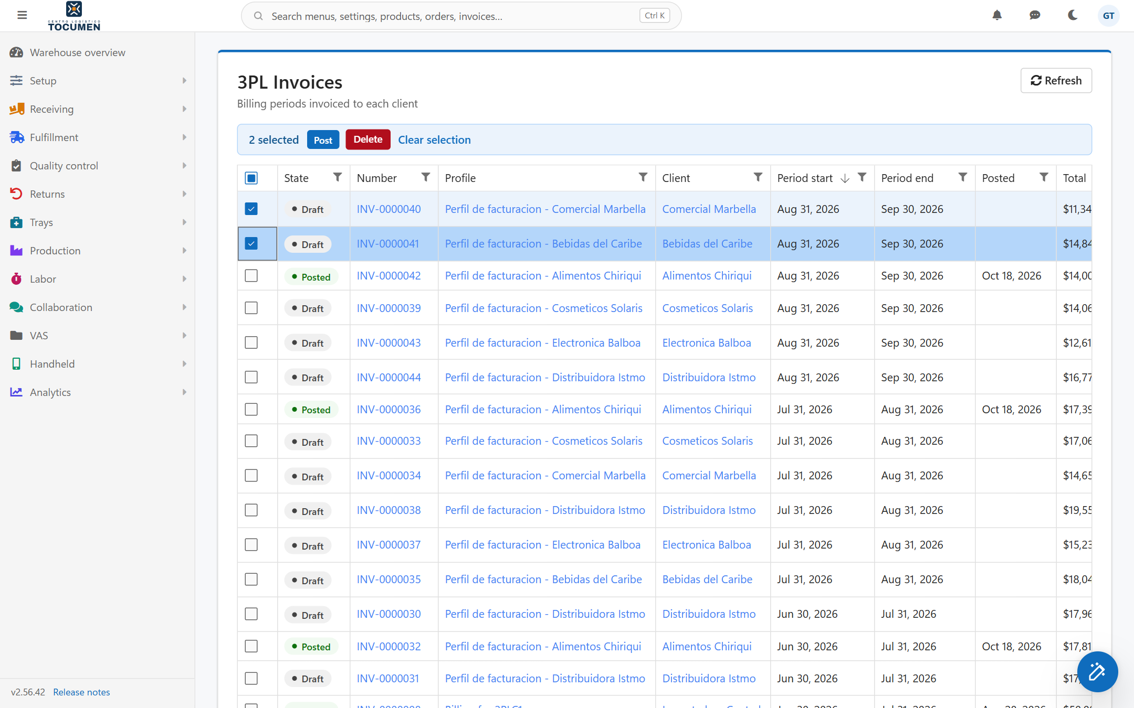1134x708 pixels.
Task: Click the Posted column filter icon
Action: coord(1044,177)
